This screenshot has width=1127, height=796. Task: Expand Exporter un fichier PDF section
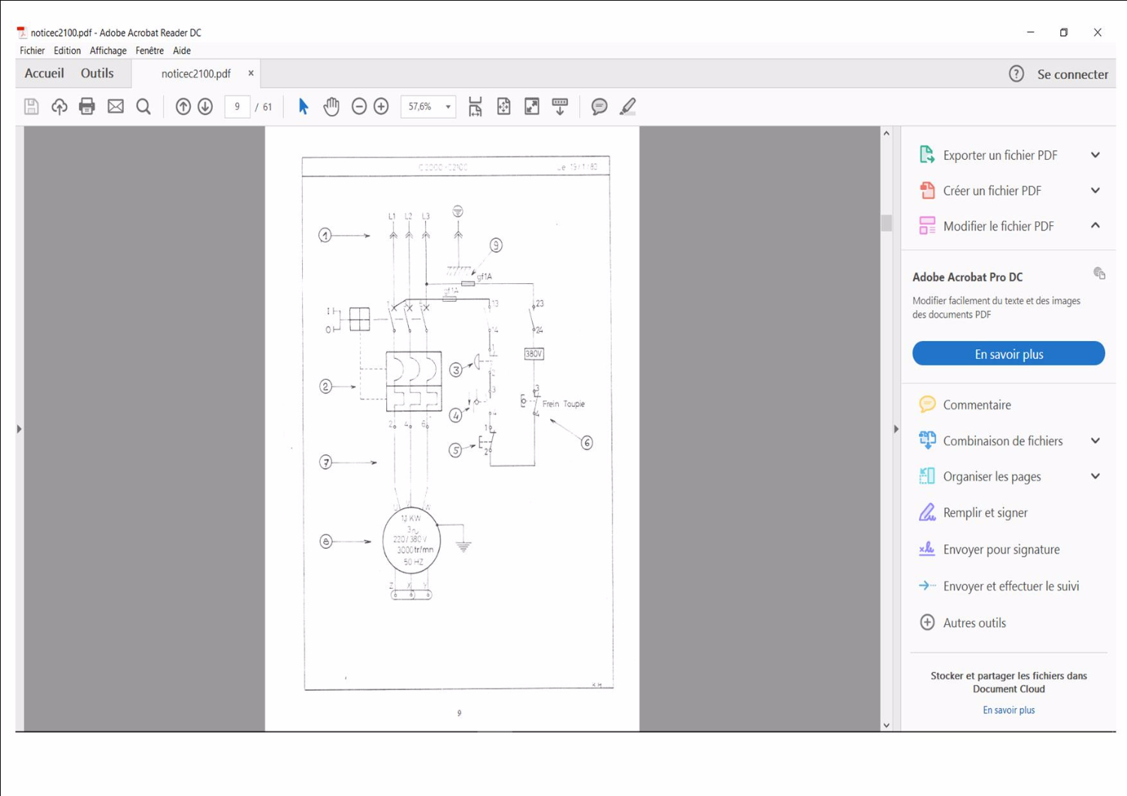(1095, 155)
